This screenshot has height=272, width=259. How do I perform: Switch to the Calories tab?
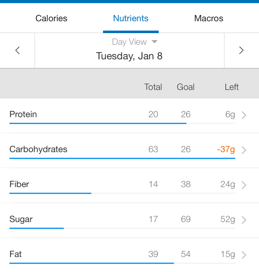(x=51, y=18)
